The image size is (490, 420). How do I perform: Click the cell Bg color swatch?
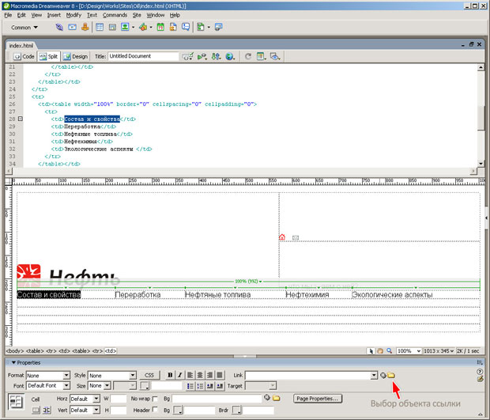tap(178, 411)
